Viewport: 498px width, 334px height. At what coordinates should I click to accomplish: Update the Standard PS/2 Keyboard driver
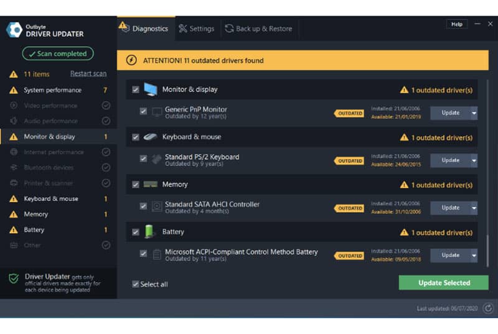coord(450,160)
